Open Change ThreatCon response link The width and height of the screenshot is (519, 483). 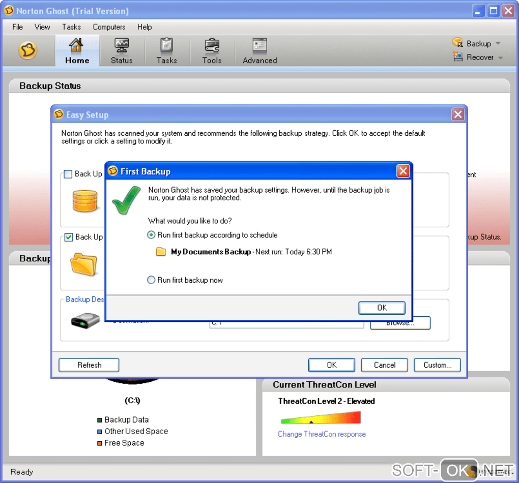point(322,434)
